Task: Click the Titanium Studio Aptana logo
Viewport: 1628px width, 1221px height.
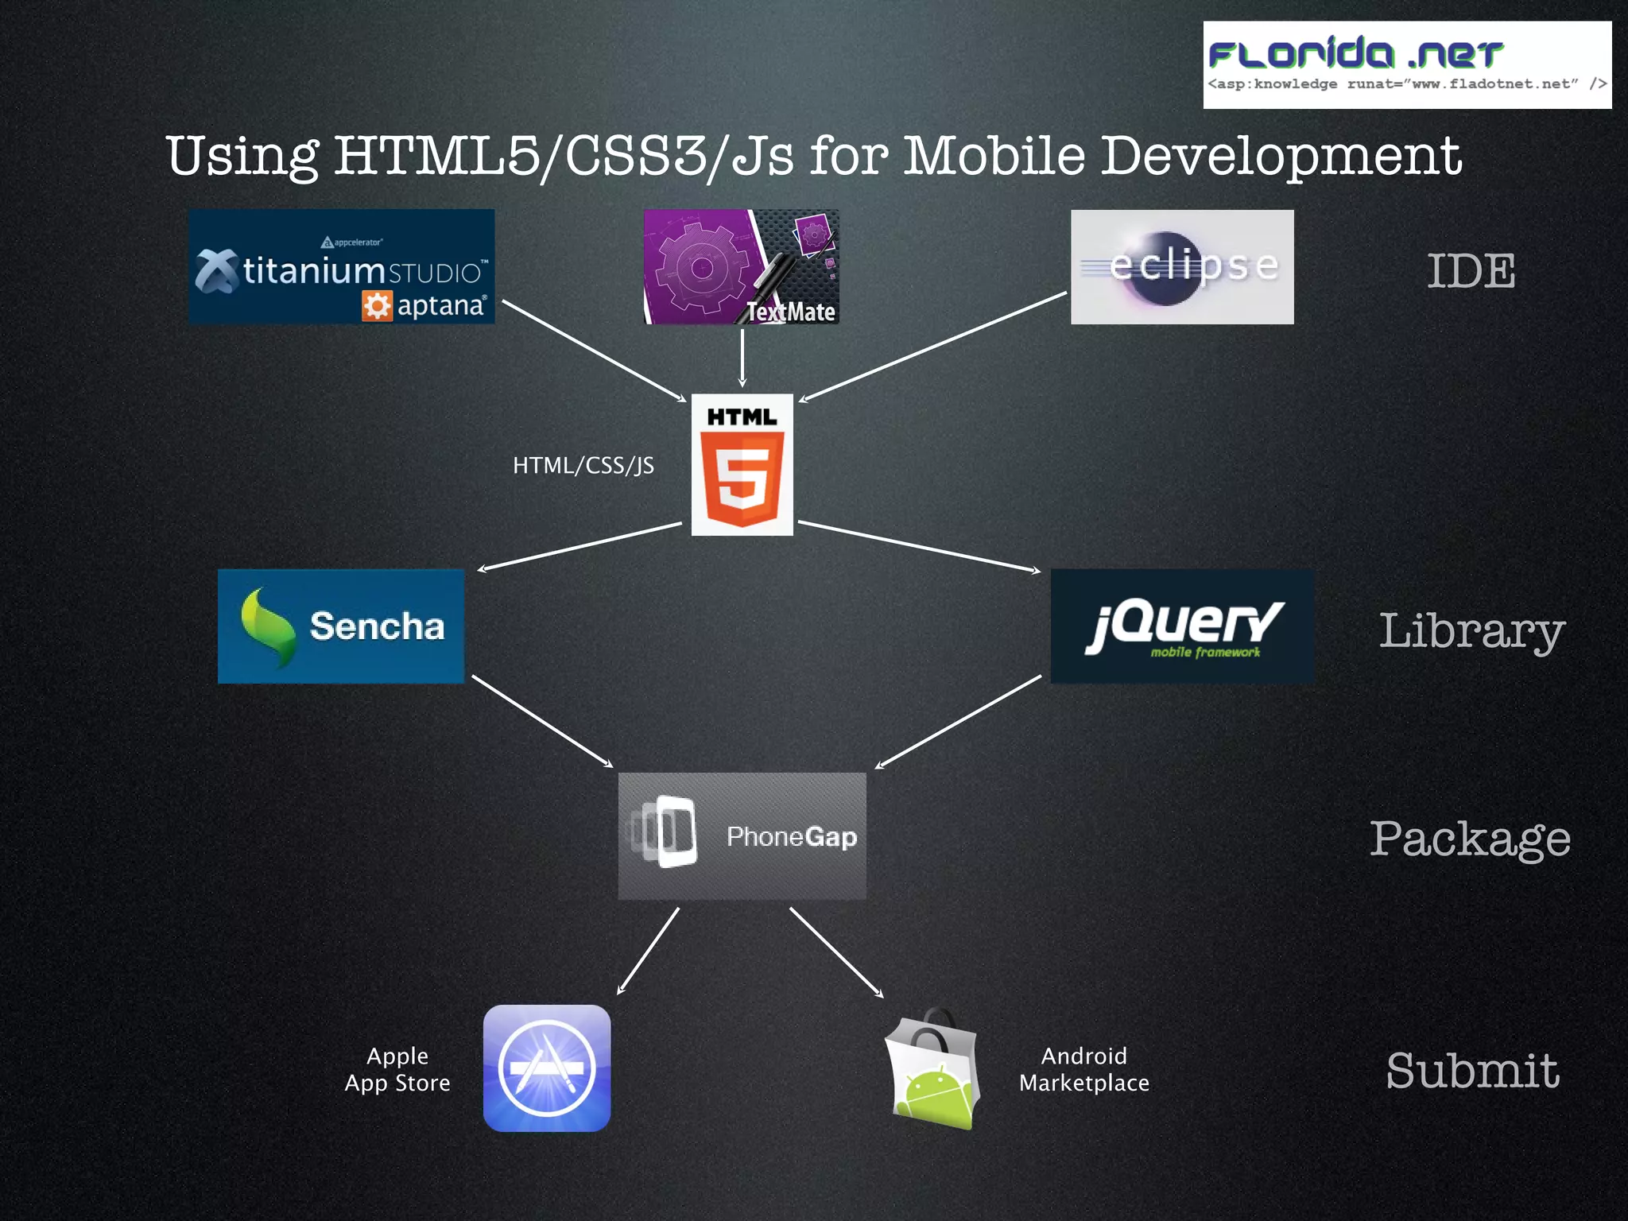Action: click(x=342, y=266)
